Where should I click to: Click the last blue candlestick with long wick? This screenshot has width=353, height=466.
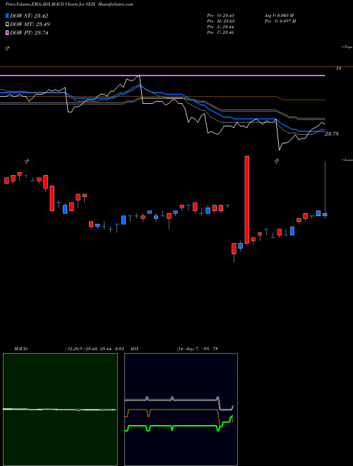pos(325,214)
